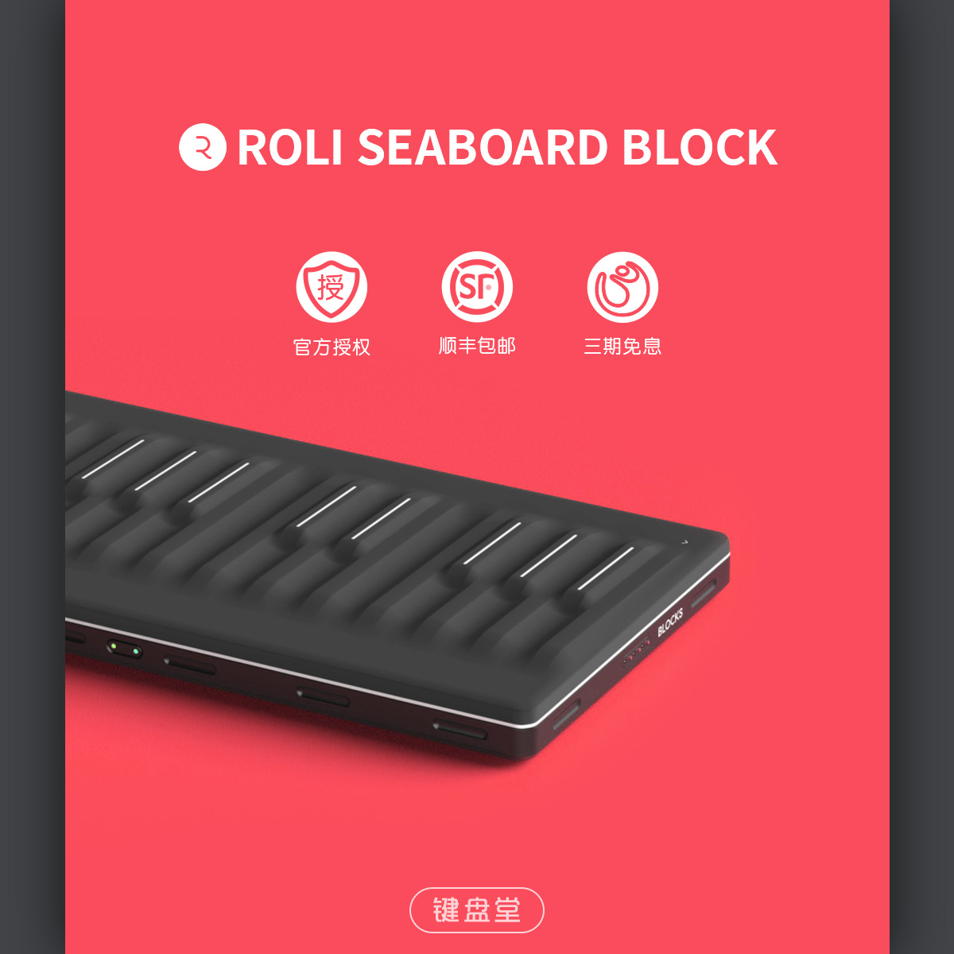Click the connector slot right of green LEDs
This screenshot has width=954, height=954.
coord(189,665)
